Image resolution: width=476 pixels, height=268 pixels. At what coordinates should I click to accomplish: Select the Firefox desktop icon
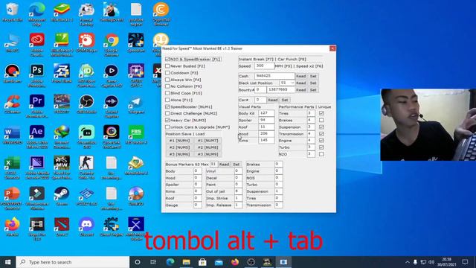[12, 226]
